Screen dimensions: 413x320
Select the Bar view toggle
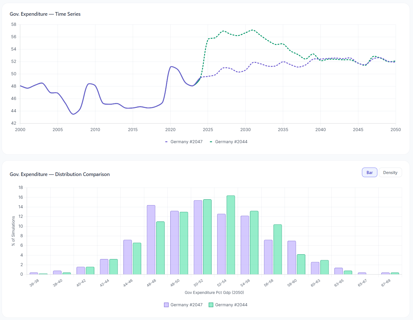369,172
